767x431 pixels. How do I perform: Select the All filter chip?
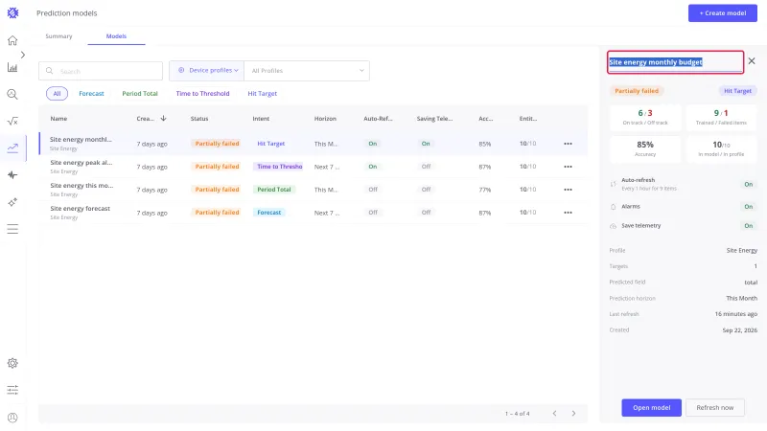coord(57,93)
